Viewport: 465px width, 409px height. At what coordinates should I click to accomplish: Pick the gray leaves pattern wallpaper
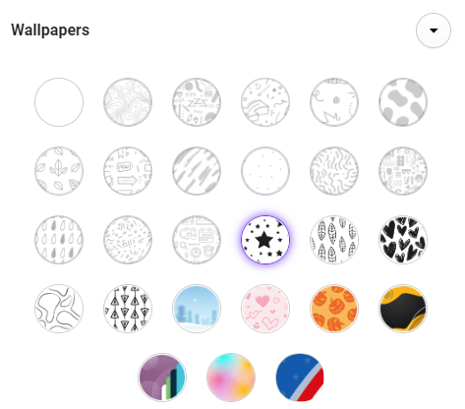pos(59,171)
